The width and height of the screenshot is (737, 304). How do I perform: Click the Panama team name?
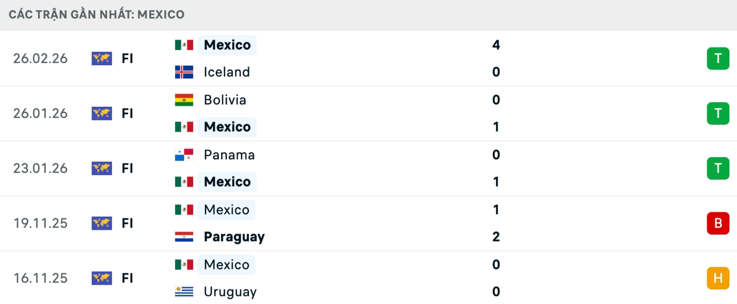229,155
